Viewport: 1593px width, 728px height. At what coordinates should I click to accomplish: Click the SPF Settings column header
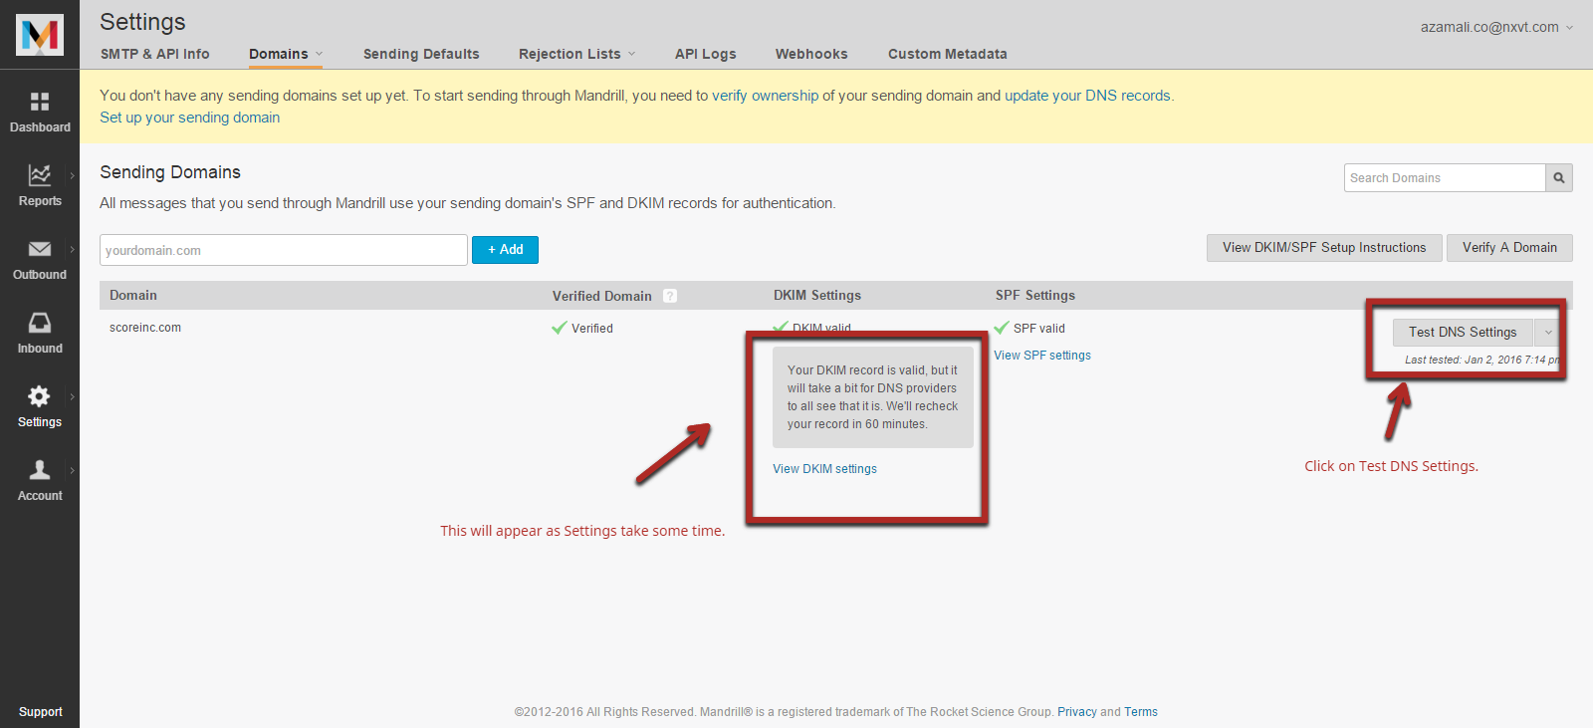click(x=1035, y=296)
